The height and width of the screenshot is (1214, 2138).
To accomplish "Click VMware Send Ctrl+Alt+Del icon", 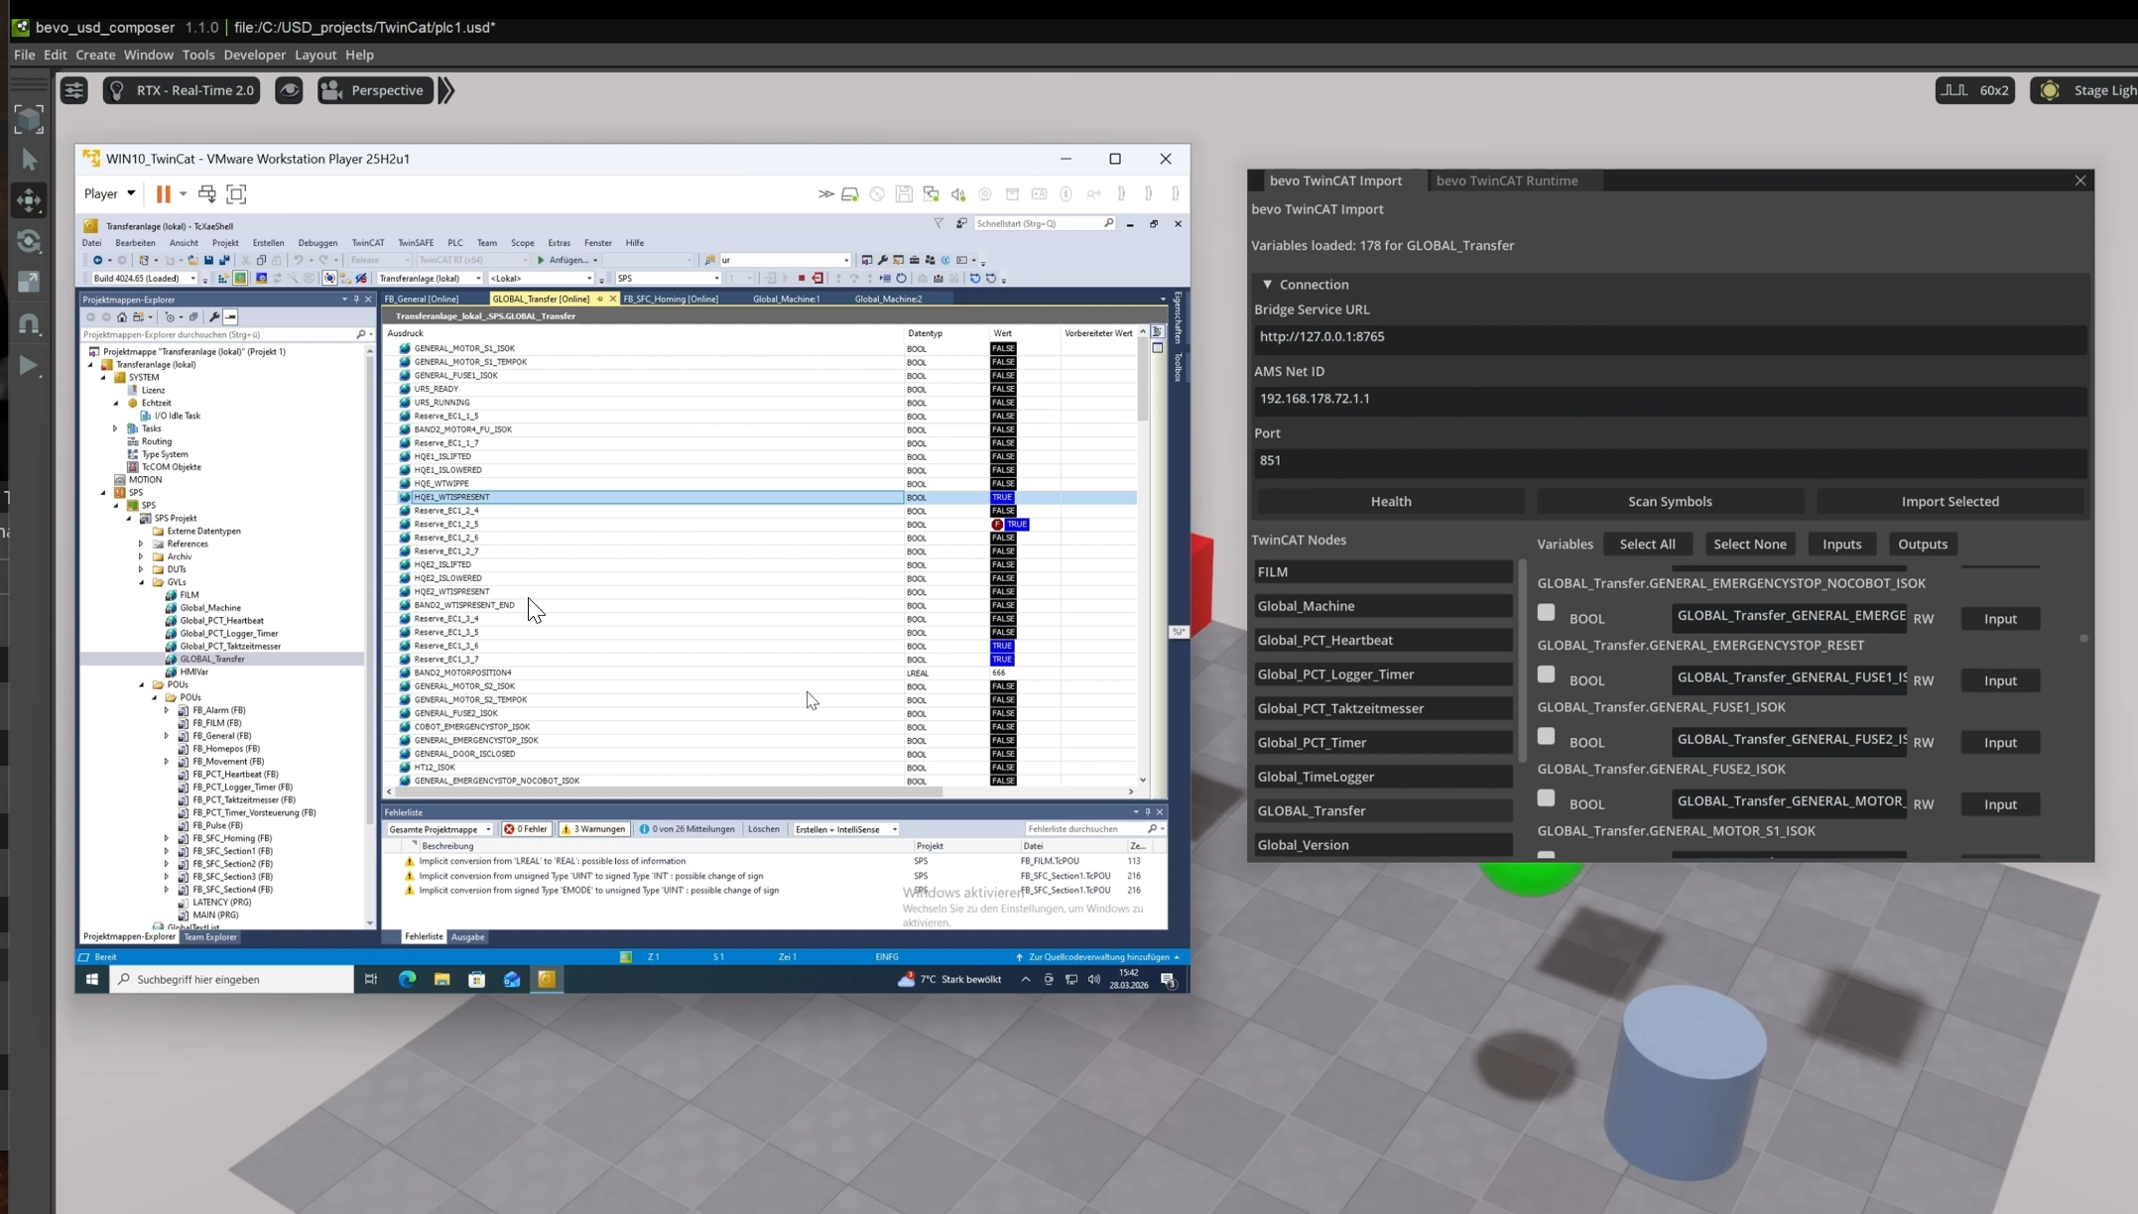I will pos(206,193).
